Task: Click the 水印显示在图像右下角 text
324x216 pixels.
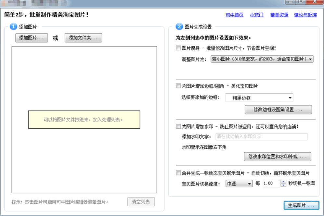Action: [x=204, y=147]
